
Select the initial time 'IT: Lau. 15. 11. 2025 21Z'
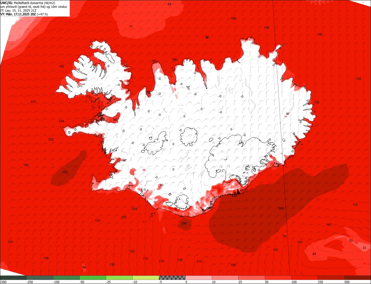point(19,10)
